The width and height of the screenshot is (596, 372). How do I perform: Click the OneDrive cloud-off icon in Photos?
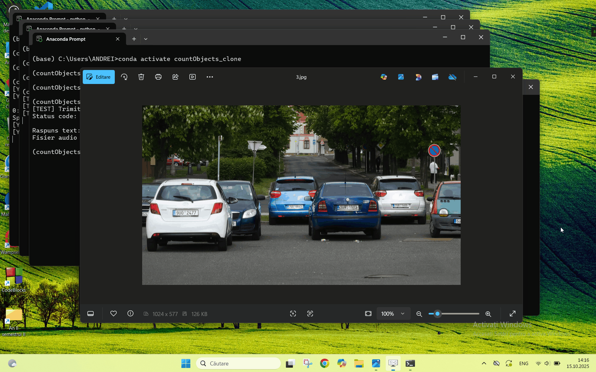[x=452, y=77]
